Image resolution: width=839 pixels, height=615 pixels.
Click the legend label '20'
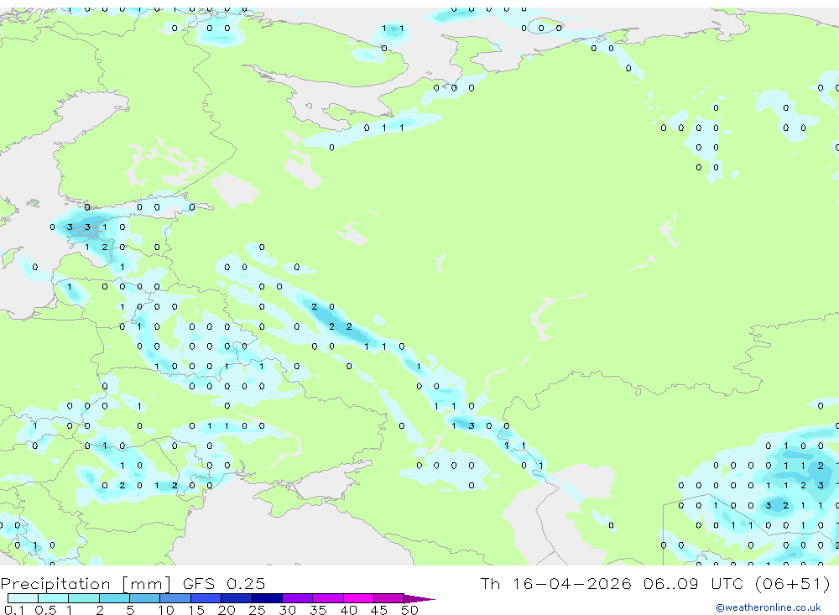227,610
